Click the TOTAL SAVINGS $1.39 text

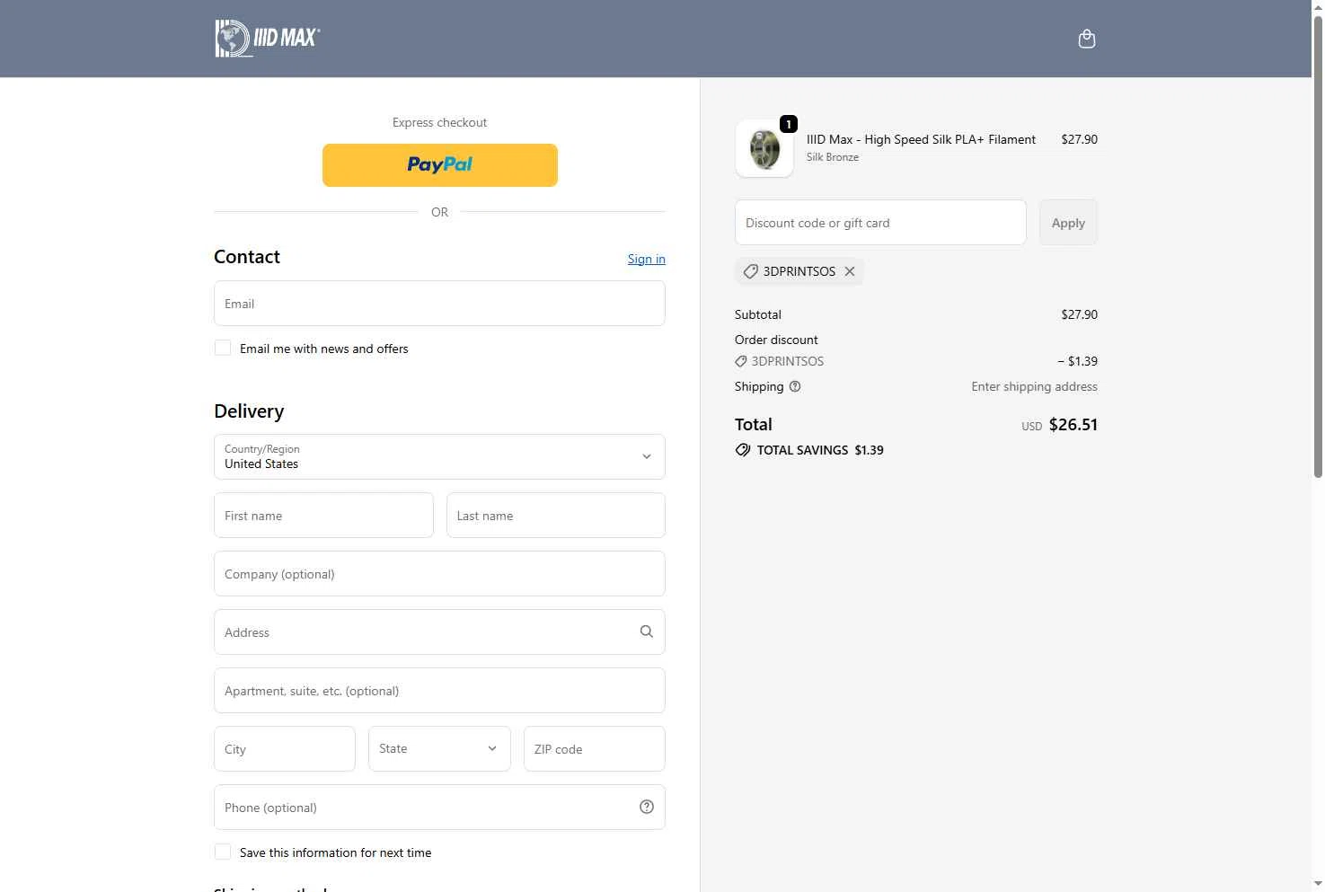point(820,450)
